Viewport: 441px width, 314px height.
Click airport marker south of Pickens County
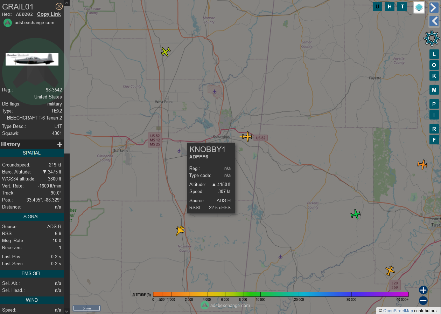[280, 257]
